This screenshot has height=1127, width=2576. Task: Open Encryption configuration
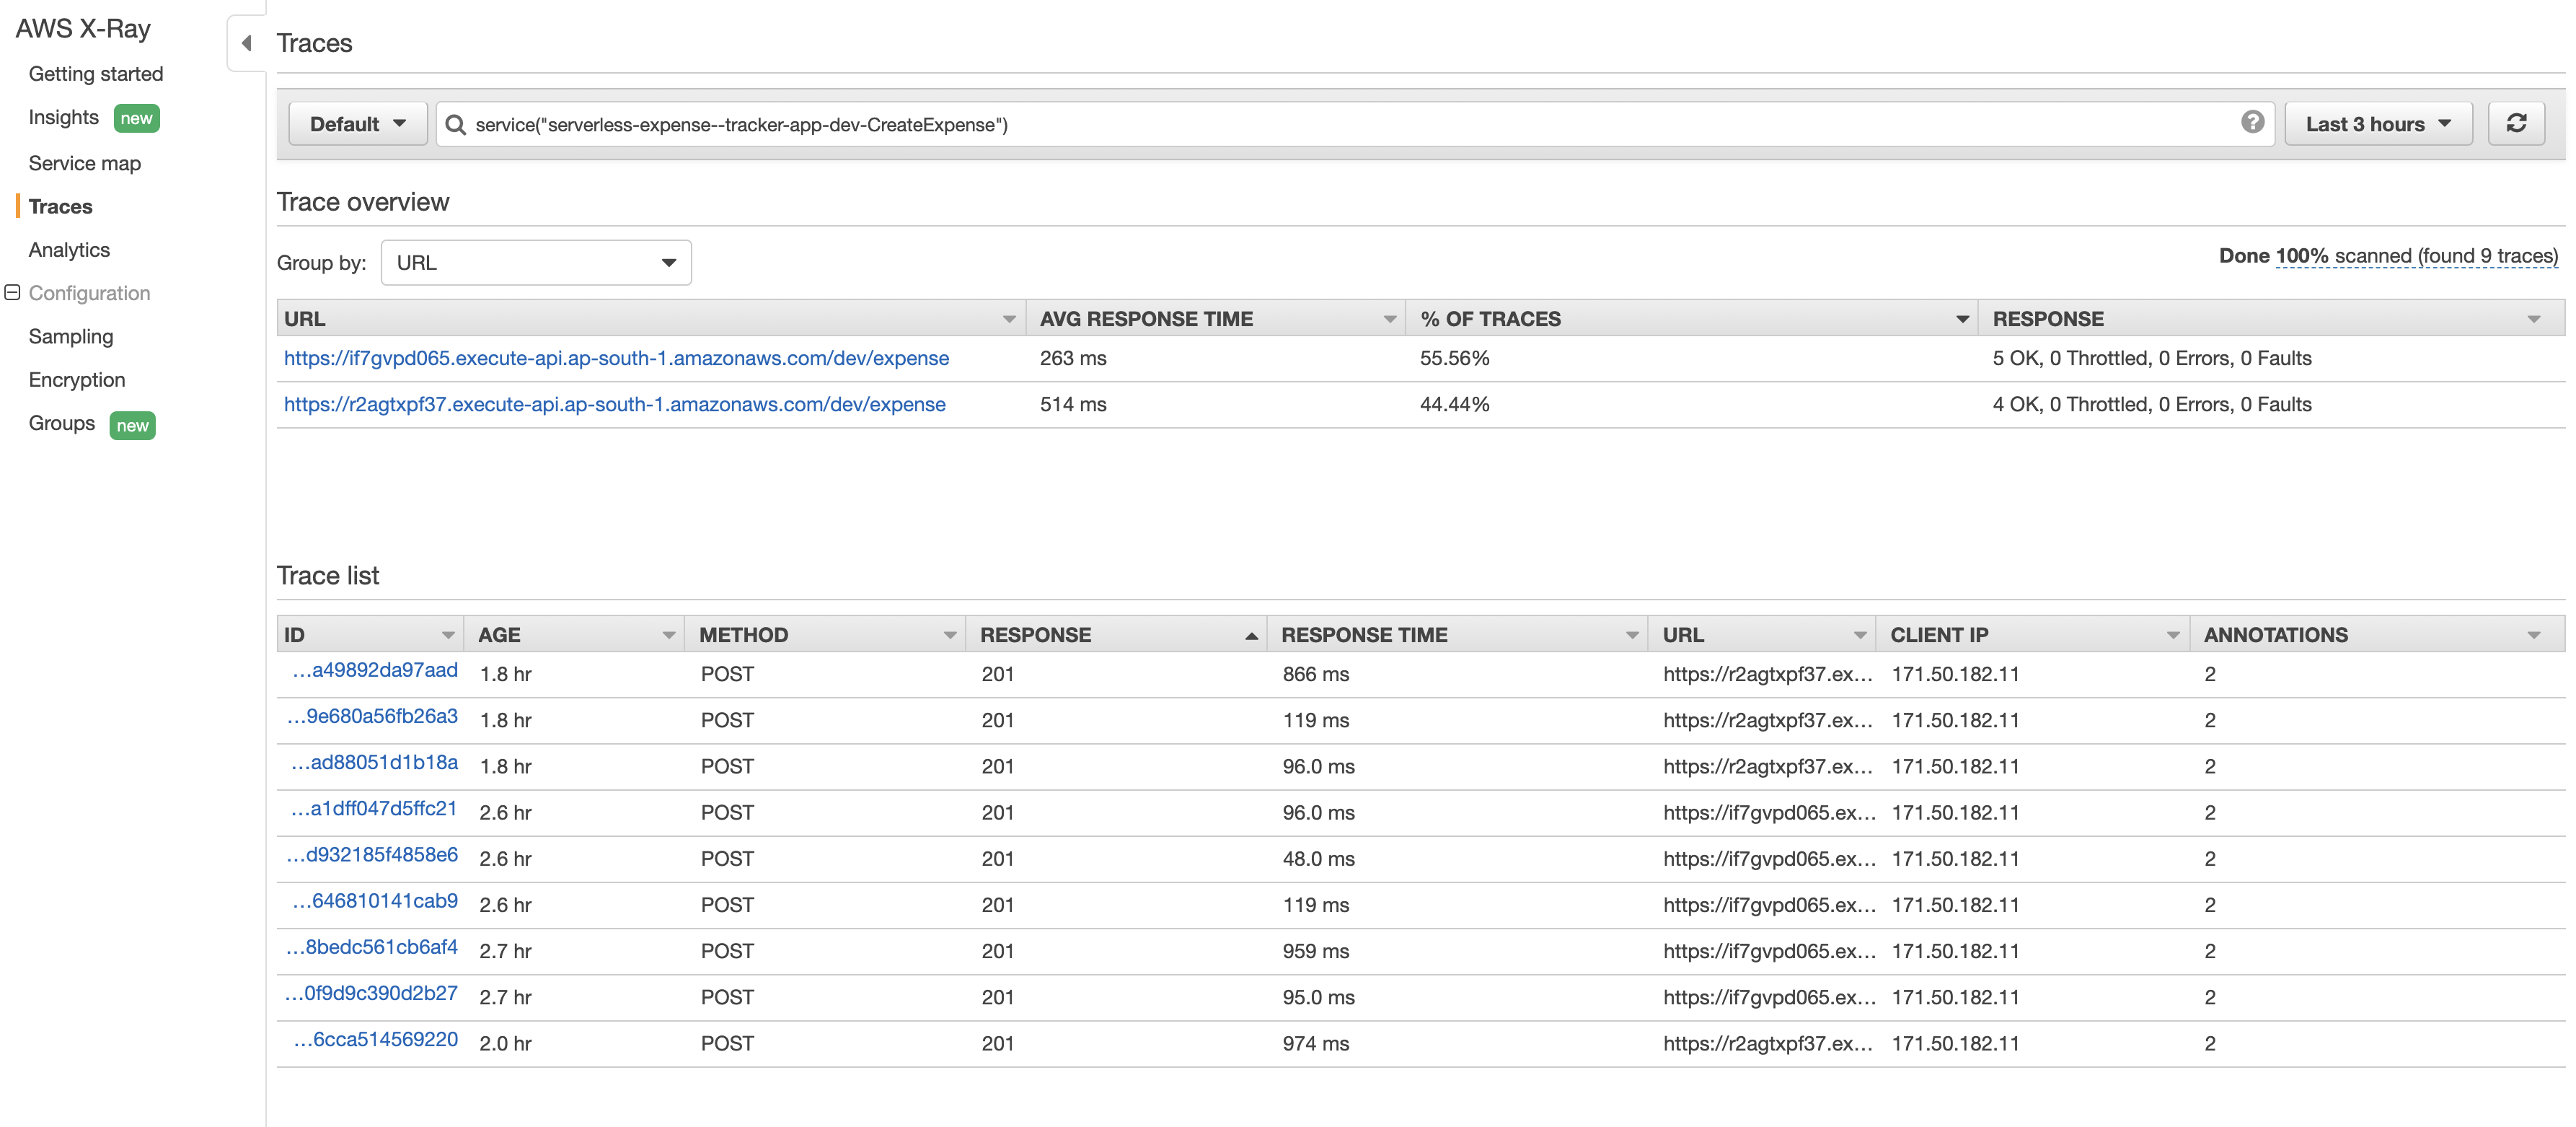click(x=77, y=380)
